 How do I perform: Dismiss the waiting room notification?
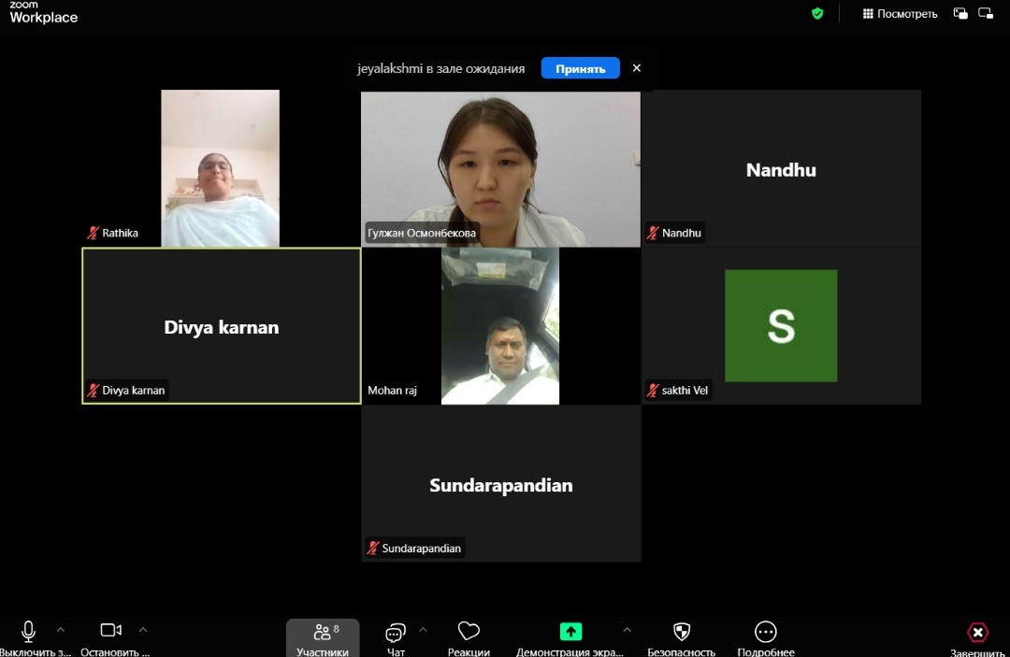click(x=637, y=68)
